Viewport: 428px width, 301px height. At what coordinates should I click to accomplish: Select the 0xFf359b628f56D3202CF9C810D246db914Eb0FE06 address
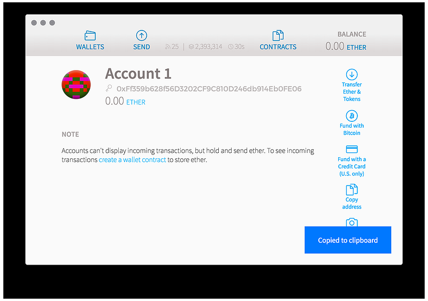point(209,89)
